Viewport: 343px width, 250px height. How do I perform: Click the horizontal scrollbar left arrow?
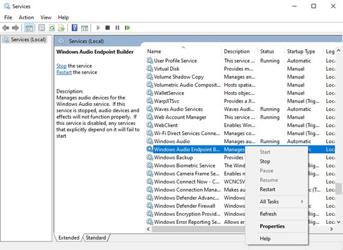[148, 229]
